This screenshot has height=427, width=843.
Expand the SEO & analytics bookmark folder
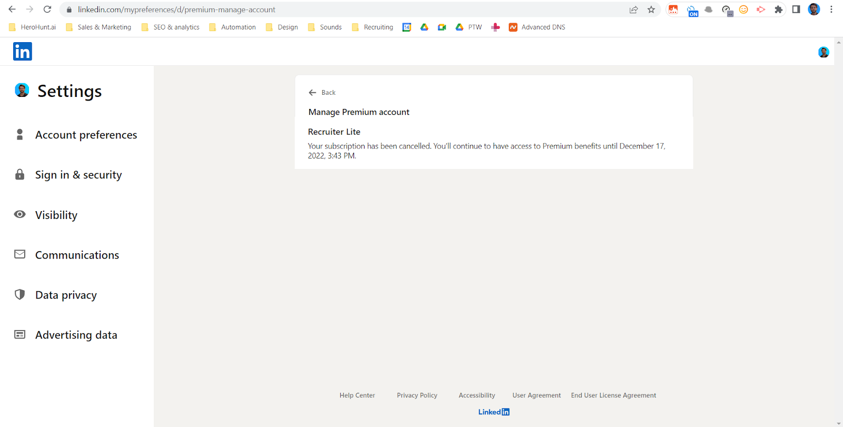171,27
